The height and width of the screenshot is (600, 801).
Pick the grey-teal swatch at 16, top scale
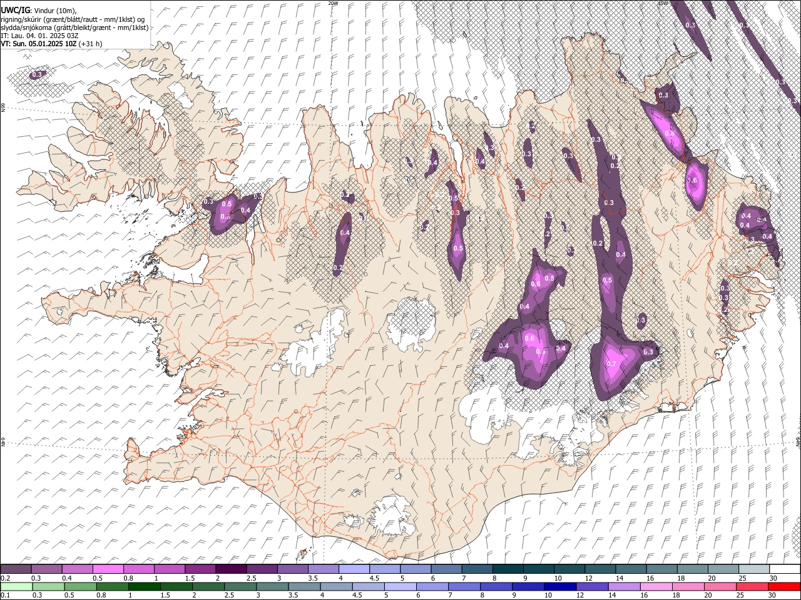(x=661, y=569)
